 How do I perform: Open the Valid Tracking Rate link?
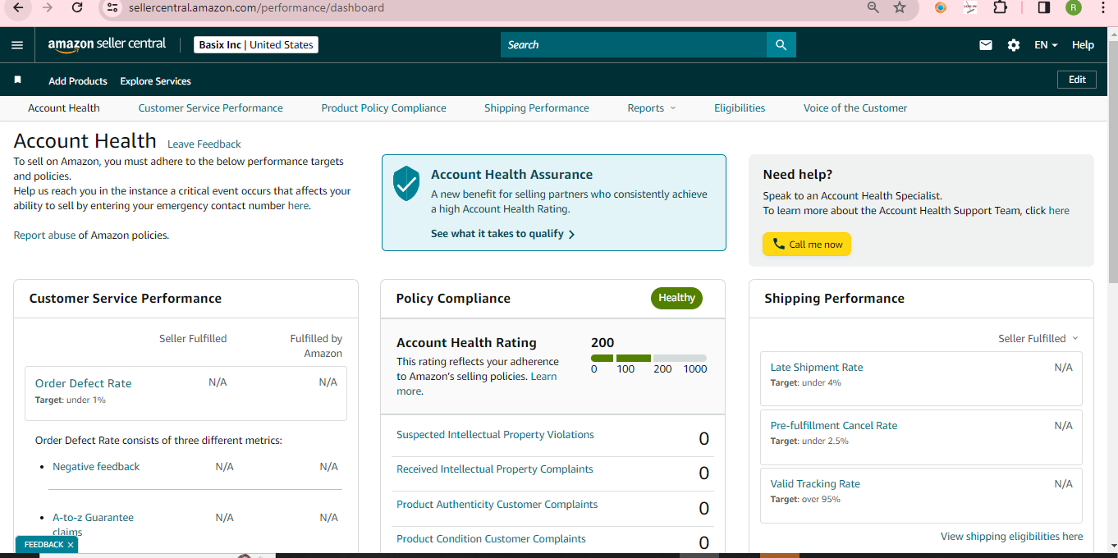pos(815,484)
